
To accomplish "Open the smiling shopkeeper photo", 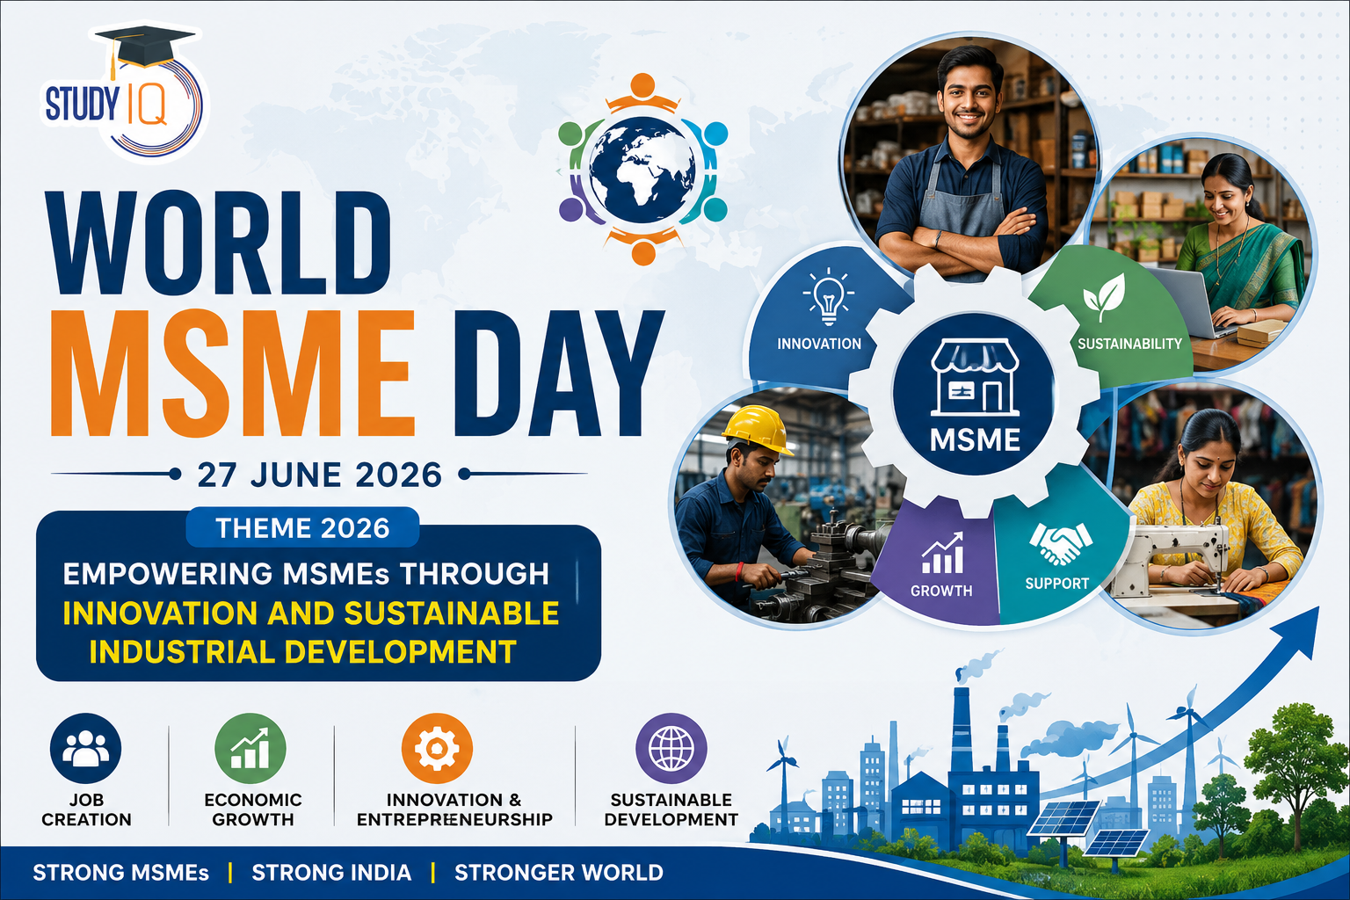I will 969,158.
